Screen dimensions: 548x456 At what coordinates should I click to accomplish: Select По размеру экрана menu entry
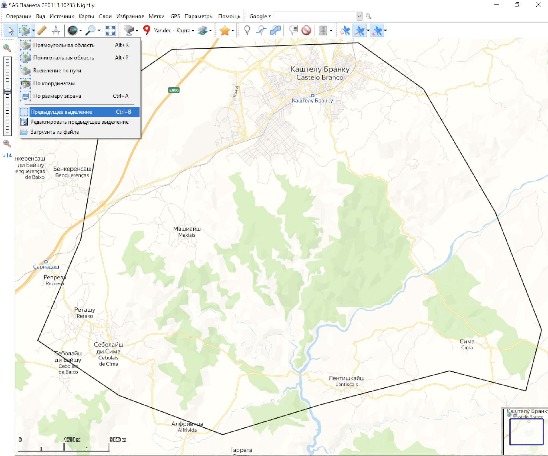pyautogui.click(x=79, y=96)
